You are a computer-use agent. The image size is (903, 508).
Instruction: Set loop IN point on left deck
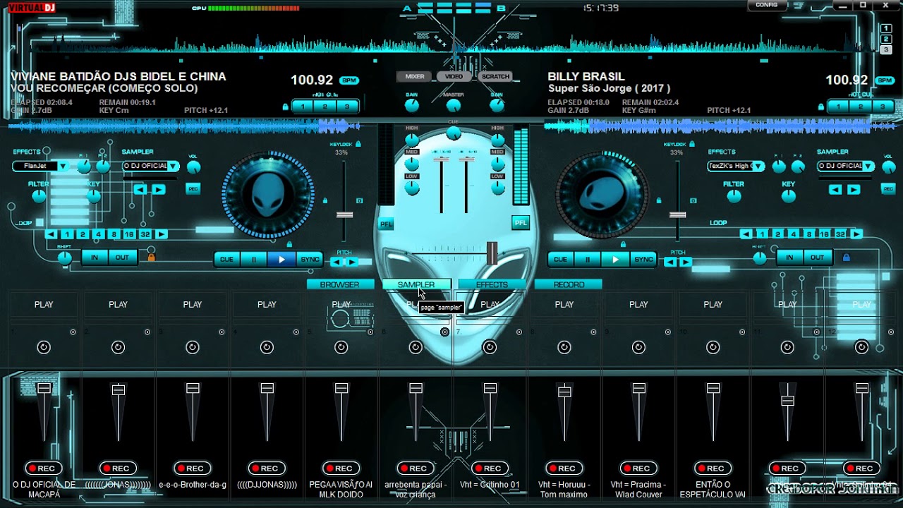point(95,258)
